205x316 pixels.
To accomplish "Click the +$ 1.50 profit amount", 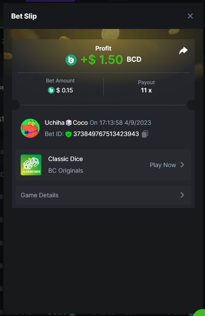I will tap(102, 60).
